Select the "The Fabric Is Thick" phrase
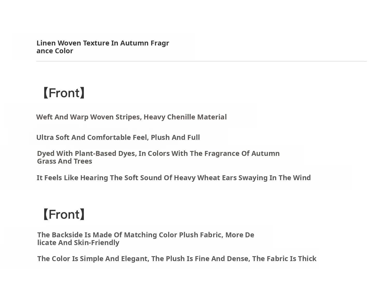The width and height of the screenshot is (388, 289). (284, 258)
